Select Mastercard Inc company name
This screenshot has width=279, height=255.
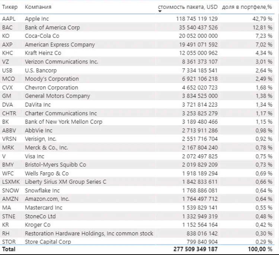(x=44, y=207)
